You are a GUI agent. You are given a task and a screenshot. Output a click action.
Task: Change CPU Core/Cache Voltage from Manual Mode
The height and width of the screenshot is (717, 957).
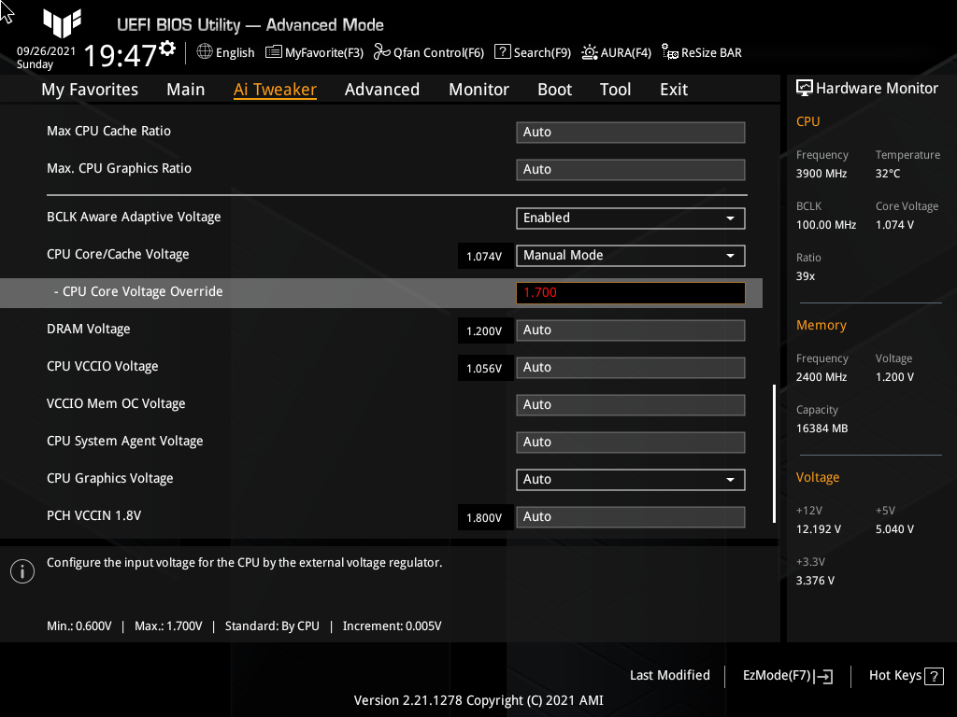(x=630, y=255)
